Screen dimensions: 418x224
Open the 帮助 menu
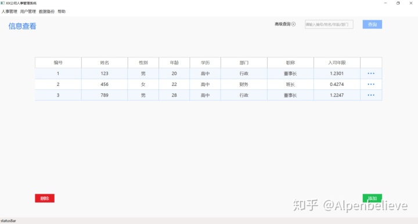click(x=62, y=12)
